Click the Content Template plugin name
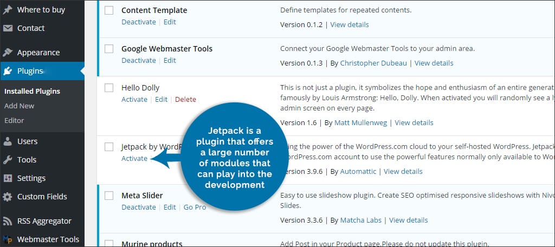The width and height of the screenshot is (555, 247). (x=154, y=10)
